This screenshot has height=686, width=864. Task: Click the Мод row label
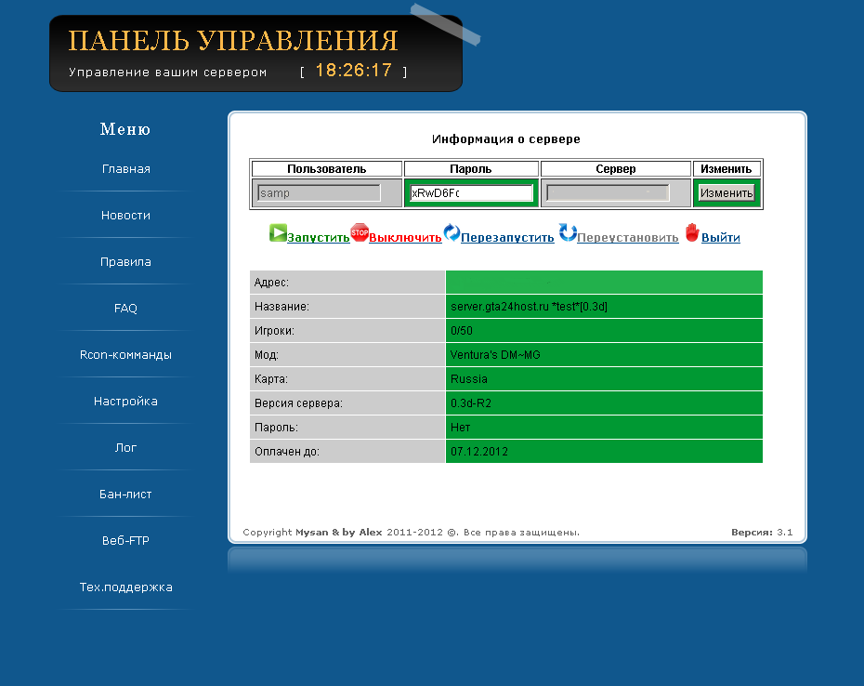266,355
